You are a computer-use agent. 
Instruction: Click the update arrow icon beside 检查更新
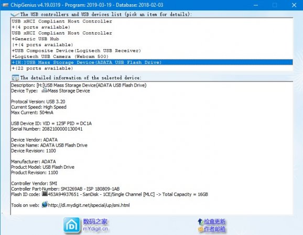coord(200,221)
